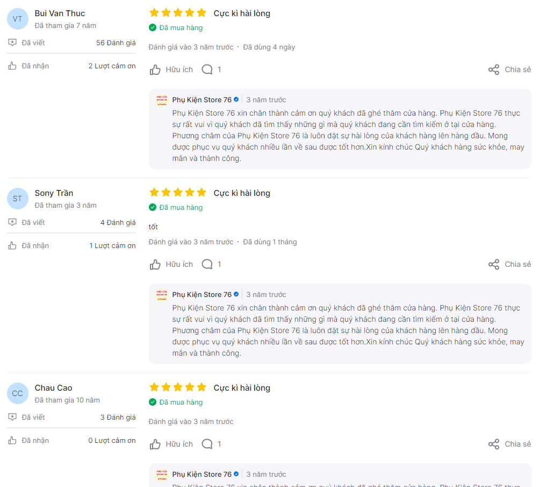The image size is (540, 487).
Task: Open Bui Van Thuc's VT avatar
Action: coord(18,19)
